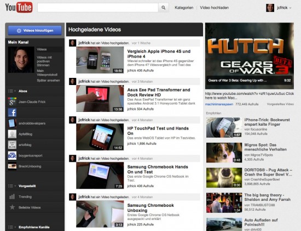Open the Samsung Chromebook Hands On thumbnail
Screen dimensions: 301x231
point(100,176)
